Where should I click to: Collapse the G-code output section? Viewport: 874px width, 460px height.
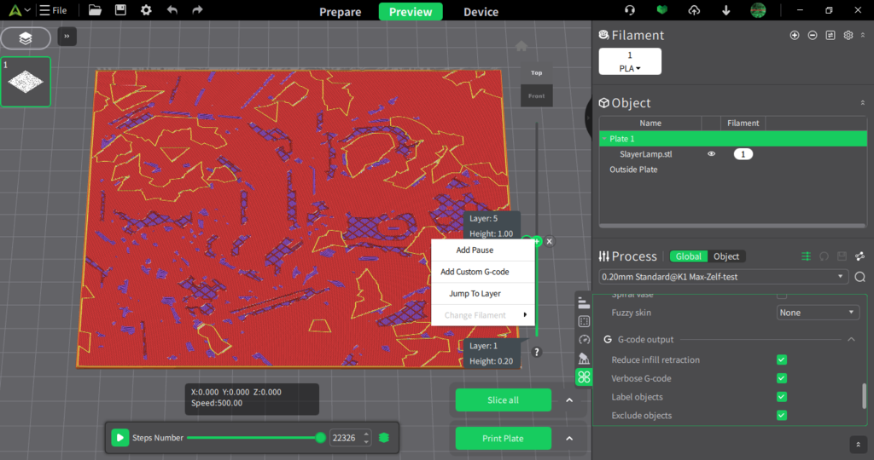pyautogui.click(x=851, y=340)
